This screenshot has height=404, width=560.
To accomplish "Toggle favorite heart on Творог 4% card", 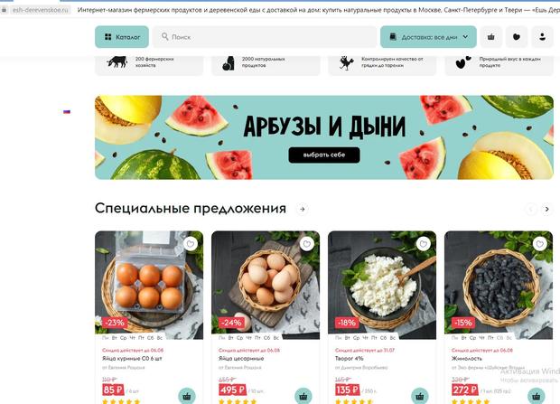I will pyautogui.click(x=424, y=244).
